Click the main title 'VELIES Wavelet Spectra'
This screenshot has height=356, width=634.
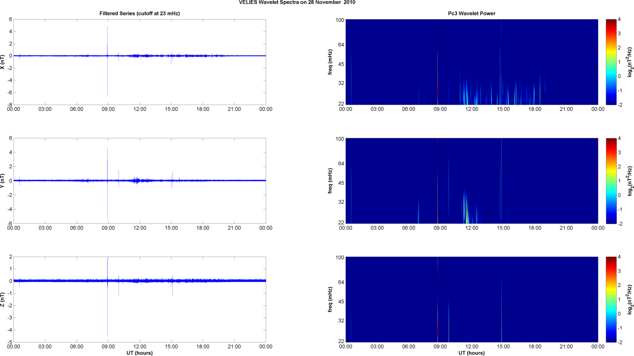297,3
